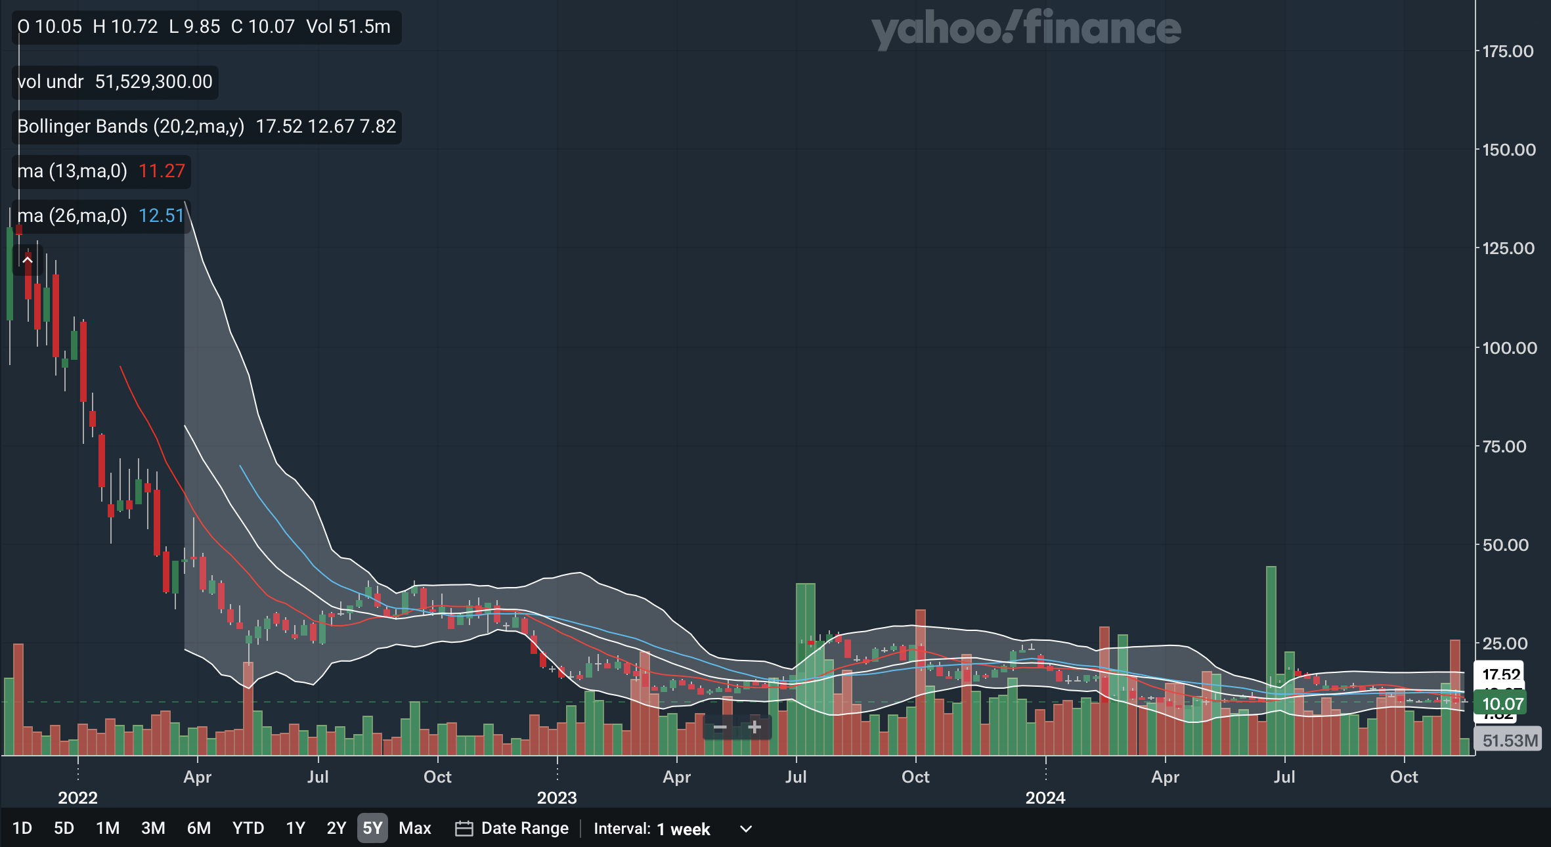Switch to the 3M range

pos(153,829)
